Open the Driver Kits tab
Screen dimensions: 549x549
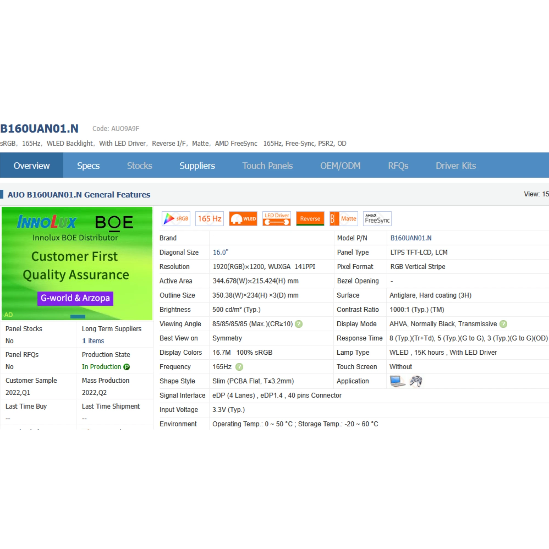pyautogui.click(x=455, y=165)
